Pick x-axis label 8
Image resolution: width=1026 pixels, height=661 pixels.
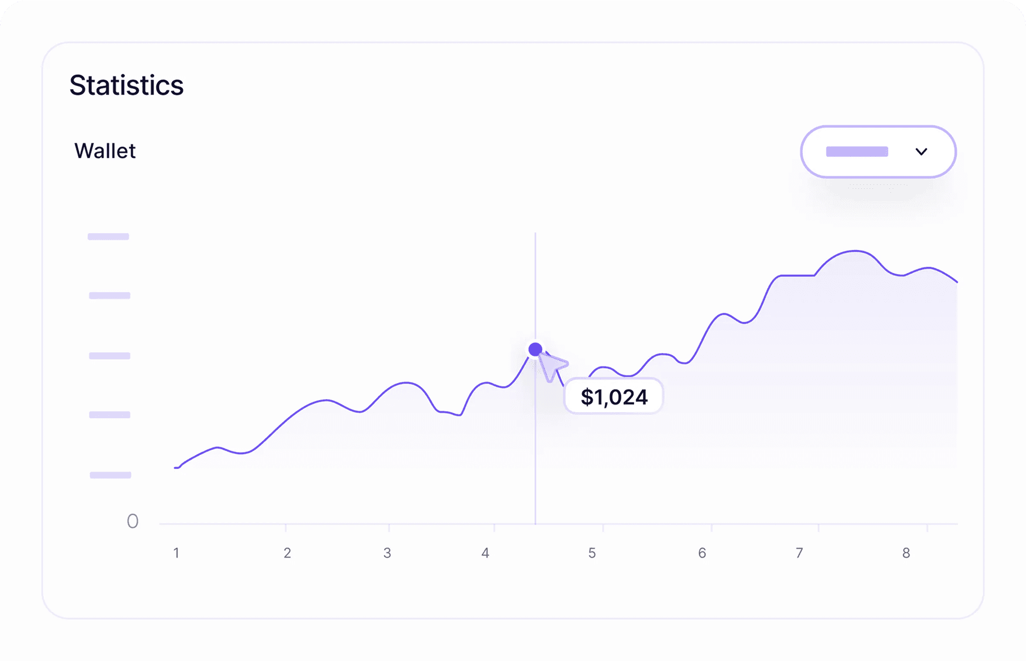[906, 553]
